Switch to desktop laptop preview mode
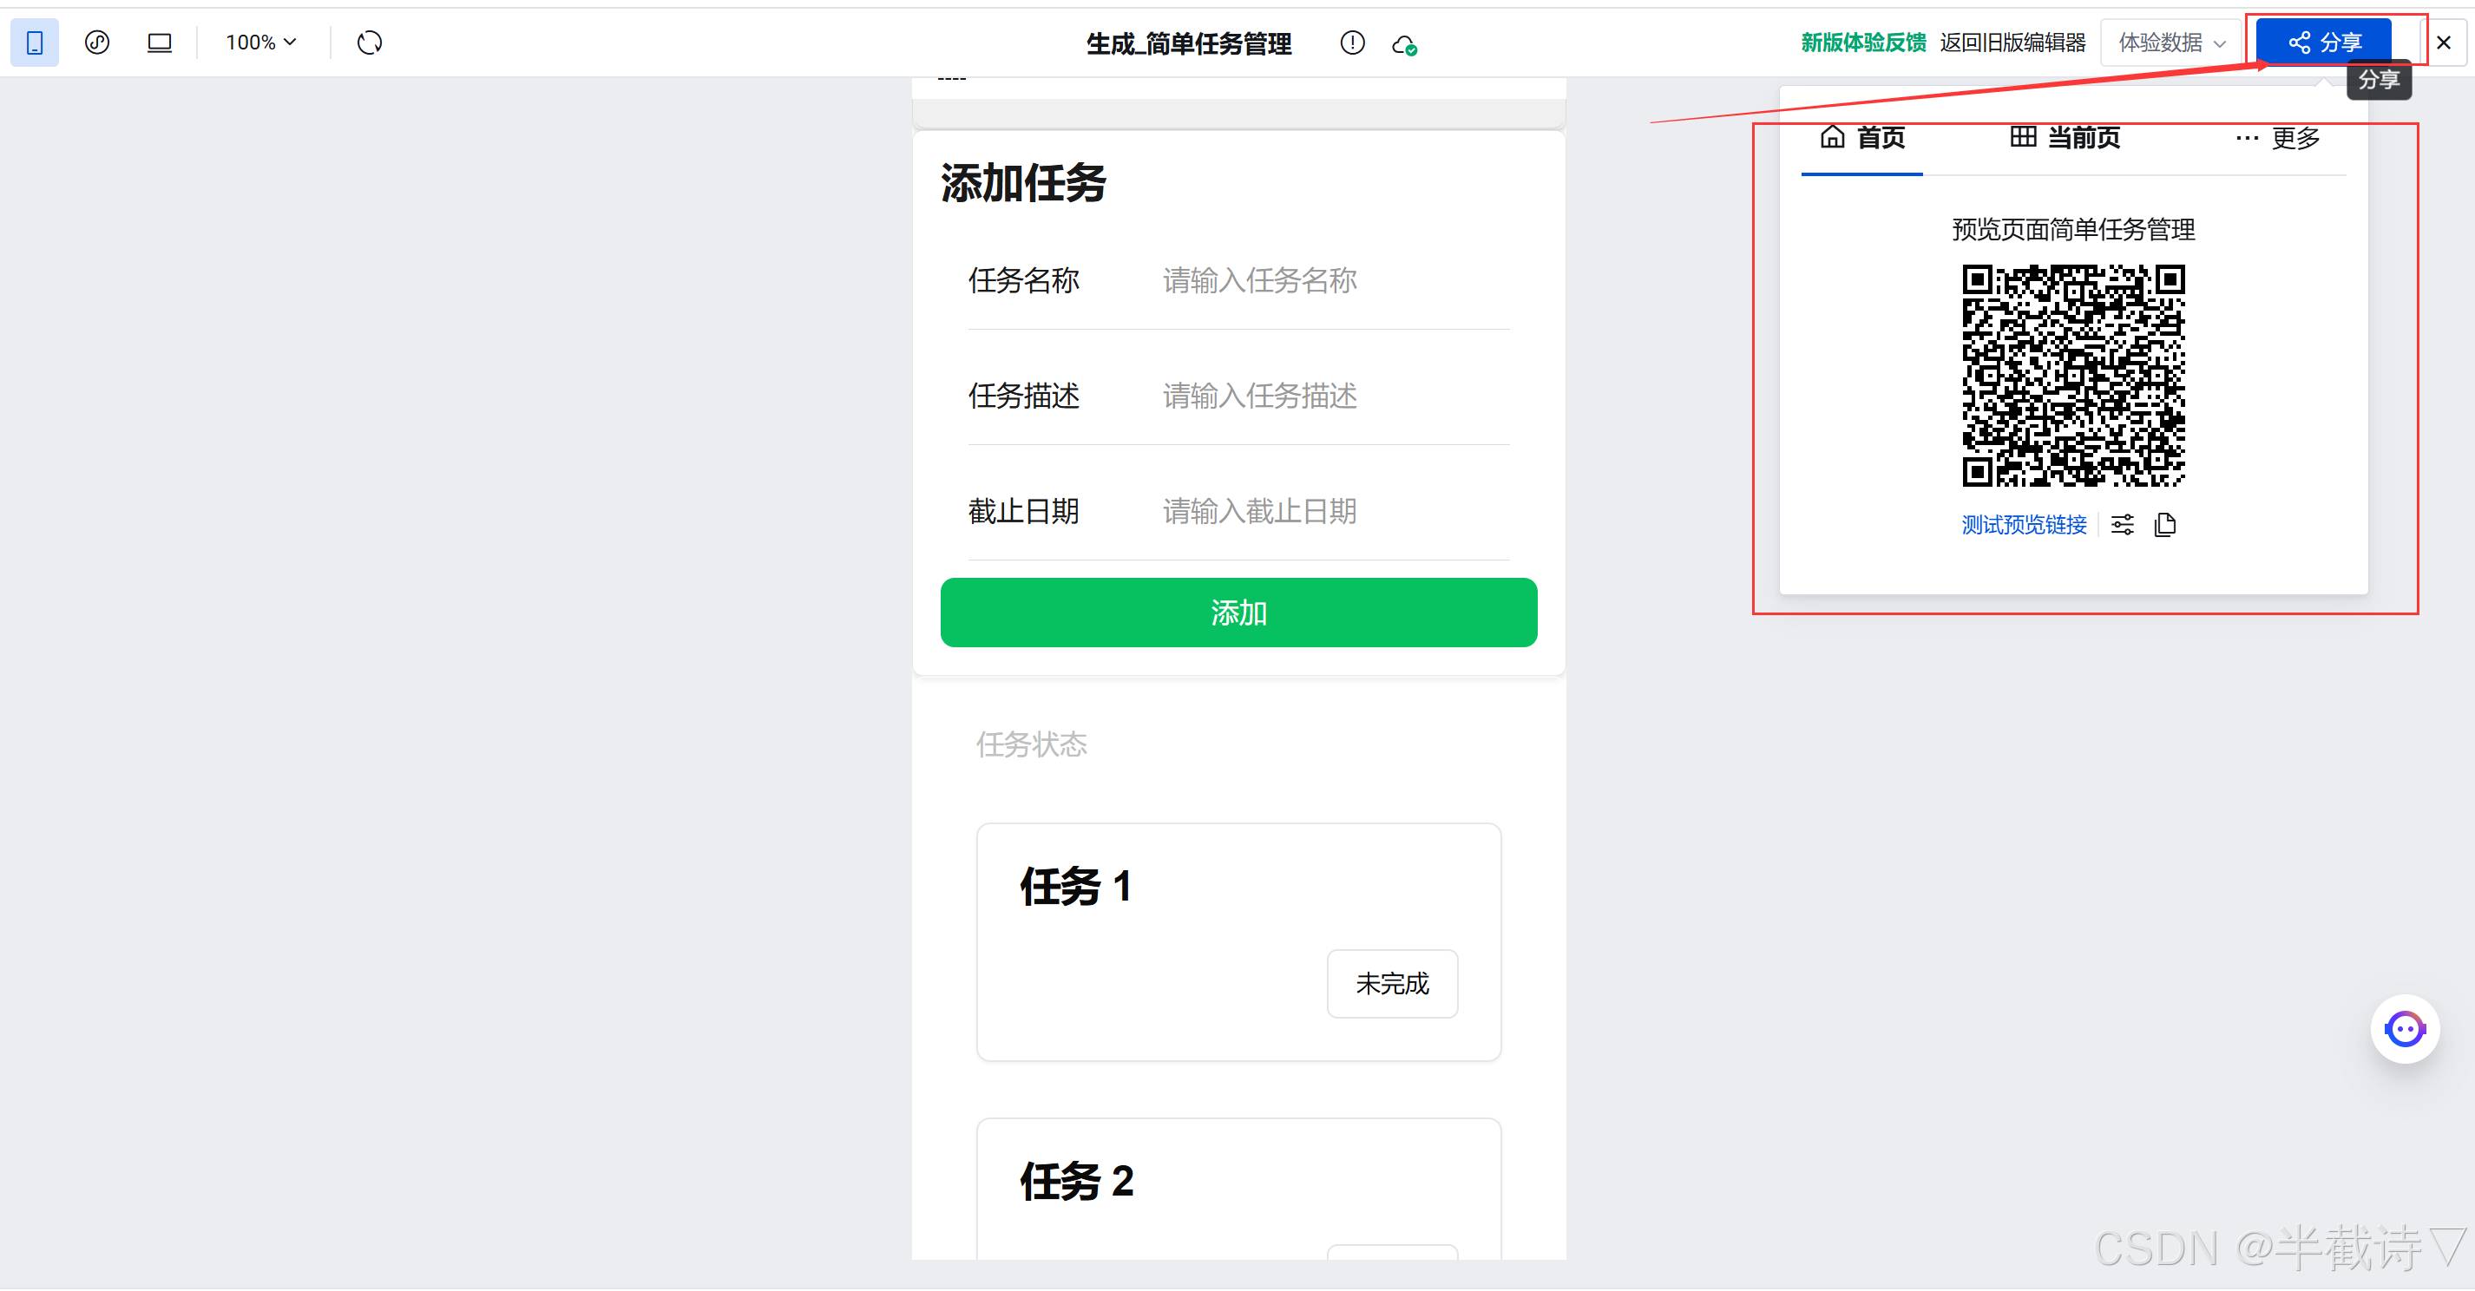The image size is (2475, 1291). click(x=160, y=43)
